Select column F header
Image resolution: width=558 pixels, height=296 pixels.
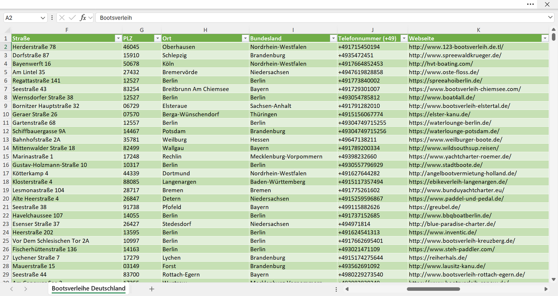(x=67, y=30)
